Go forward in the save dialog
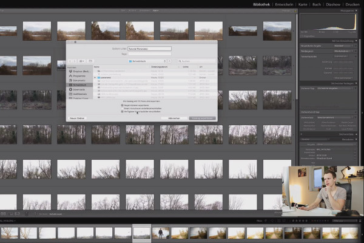This screenshot has height=243, width=364. coord(75,61)
